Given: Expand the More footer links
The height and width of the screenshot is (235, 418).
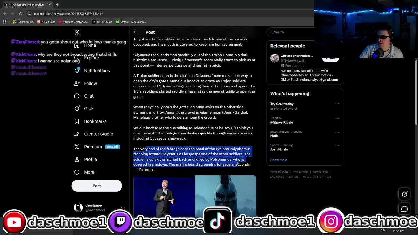Looking at the screenshot, I should pos(307,177).
